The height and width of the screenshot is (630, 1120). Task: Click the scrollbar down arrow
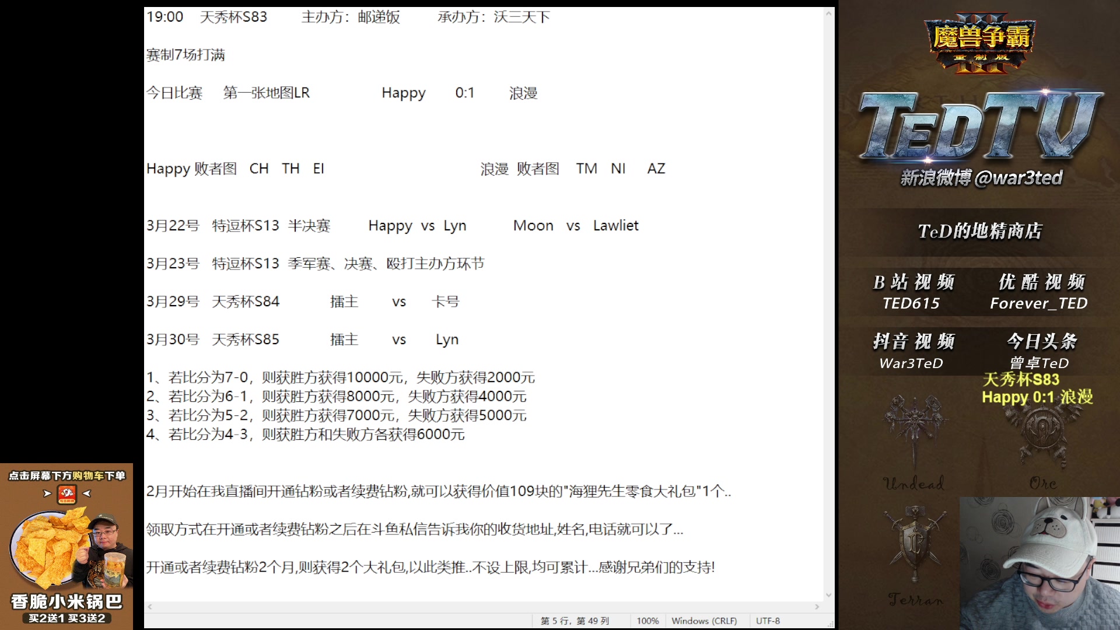[828, 595]
